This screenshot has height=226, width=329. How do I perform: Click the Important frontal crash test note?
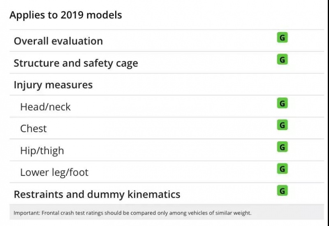(x=132, y=213)
